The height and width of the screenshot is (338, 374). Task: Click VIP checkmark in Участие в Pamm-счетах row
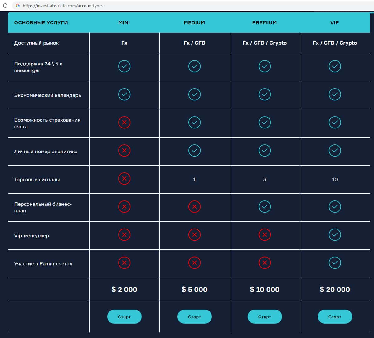335,263
